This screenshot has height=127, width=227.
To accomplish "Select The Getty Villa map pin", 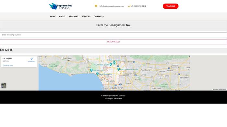I will pyautogui.click(x=91, y=70).
